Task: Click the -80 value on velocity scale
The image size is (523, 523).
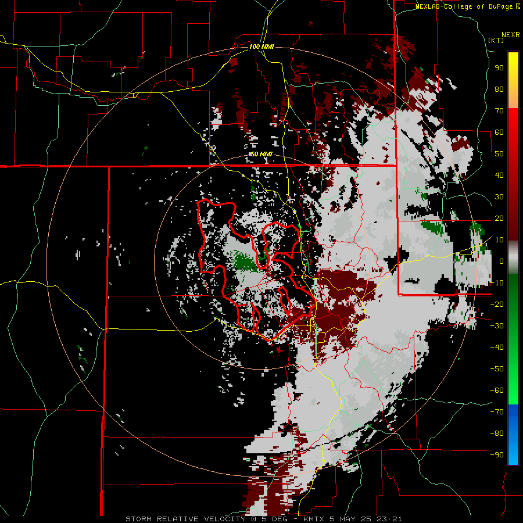Action: click(x=497, y=434)
